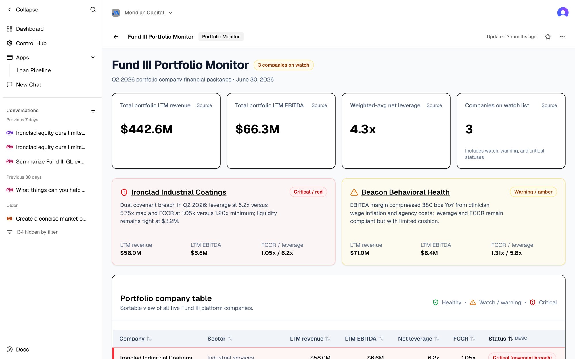Click the 'Critical / red' status pill

coord(308,192)
